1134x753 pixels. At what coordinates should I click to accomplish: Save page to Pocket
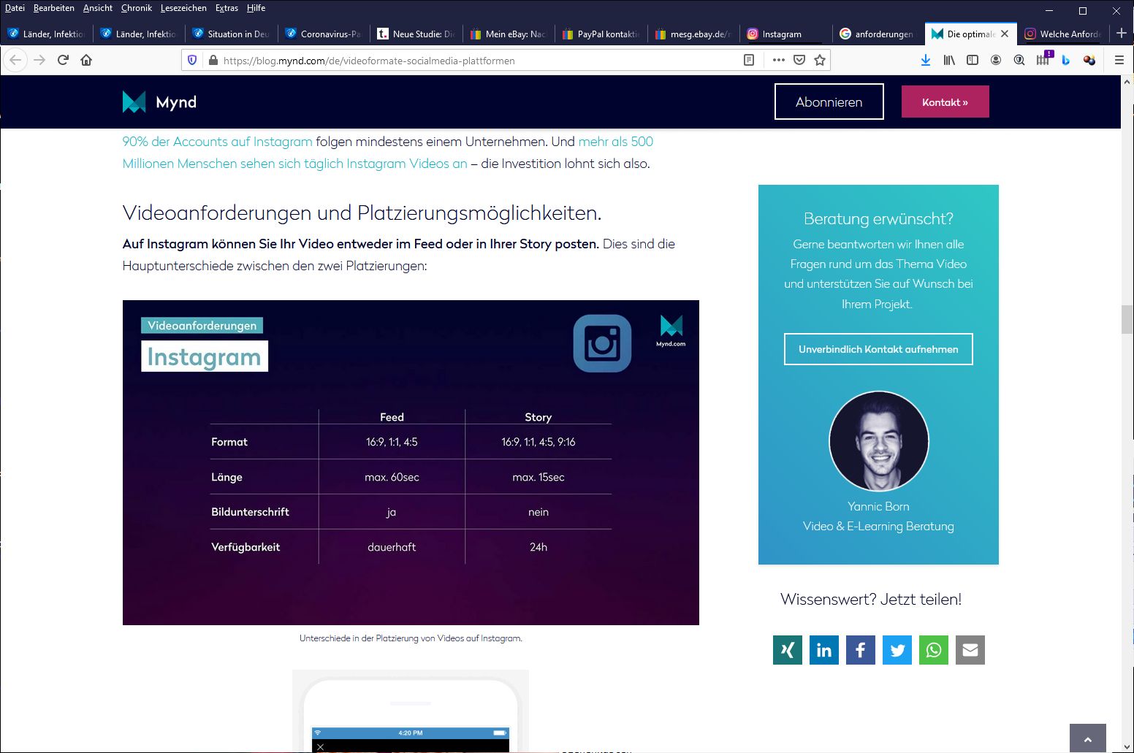pyautogui.click(x=799, y=61)
